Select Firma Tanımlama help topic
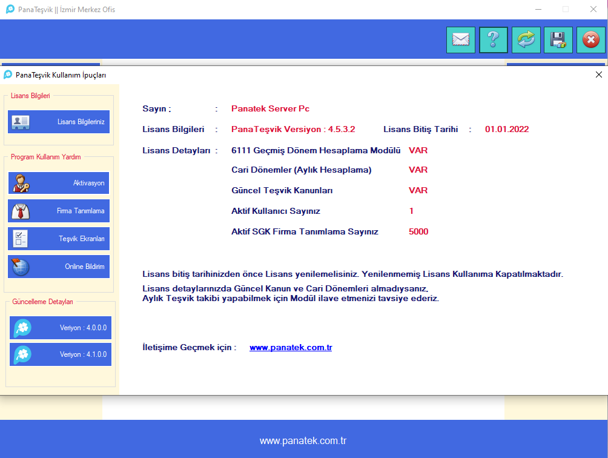 [x=59, y=211]
